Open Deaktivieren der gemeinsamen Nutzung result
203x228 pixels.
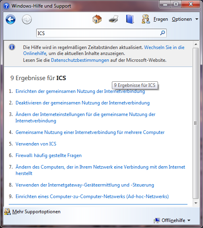pyautogui.click(x=82, y=103)
